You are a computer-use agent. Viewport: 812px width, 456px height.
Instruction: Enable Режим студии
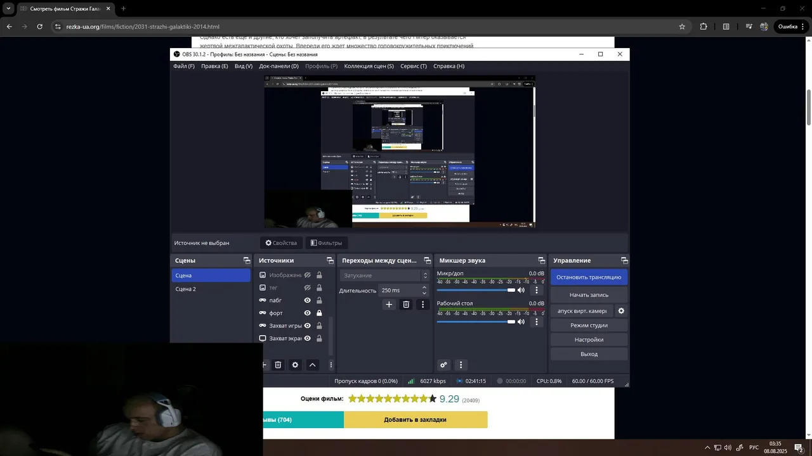(x=589, y=325)
